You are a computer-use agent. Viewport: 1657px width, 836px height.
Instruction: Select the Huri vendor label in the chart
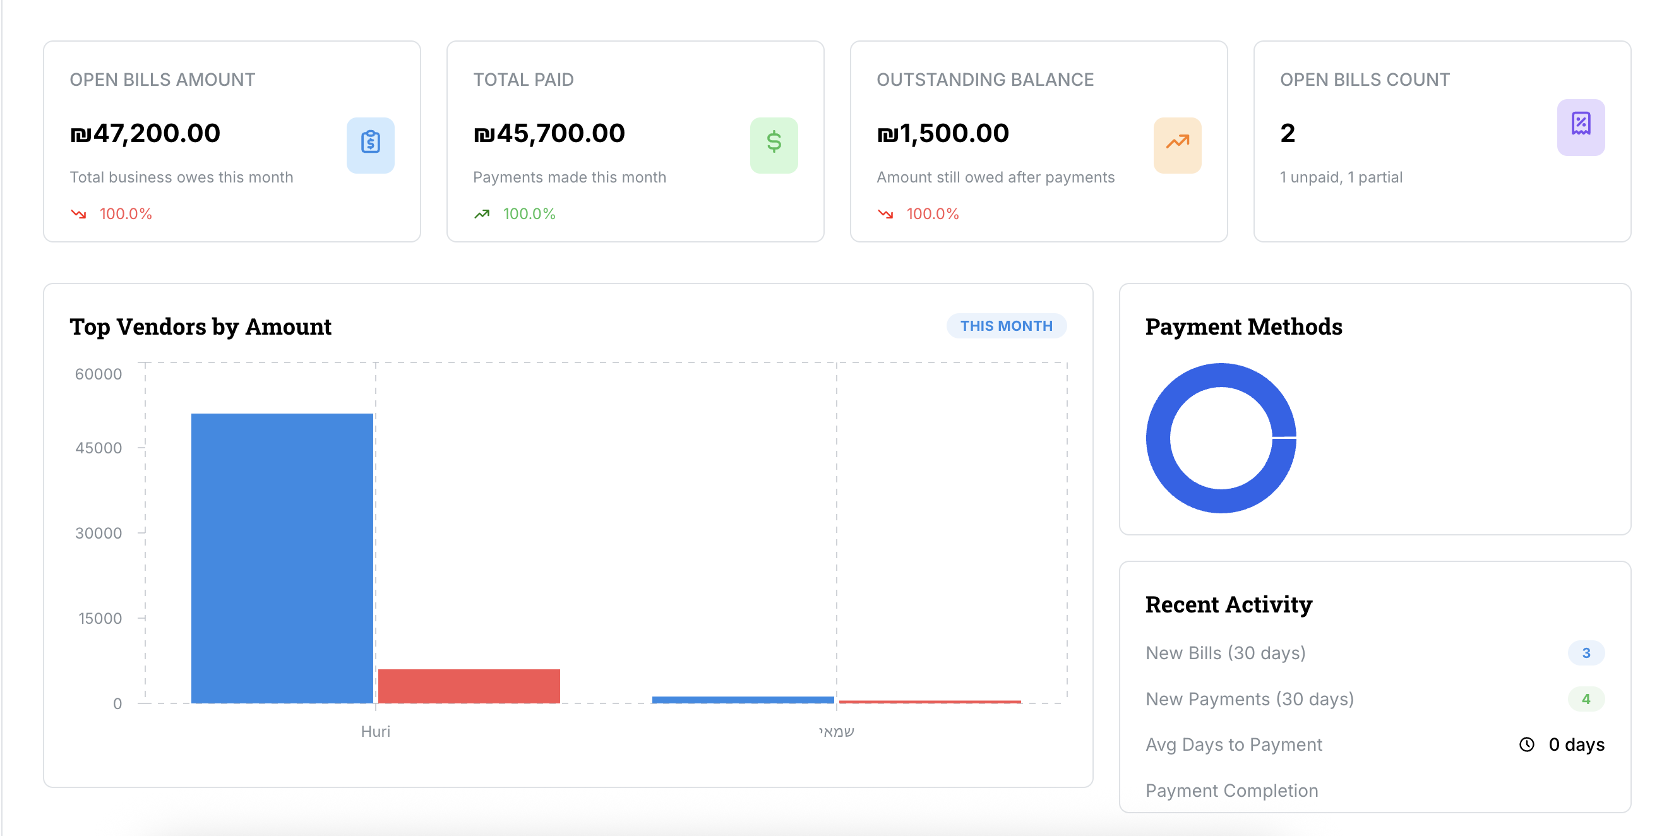click(x=376, y=731)
